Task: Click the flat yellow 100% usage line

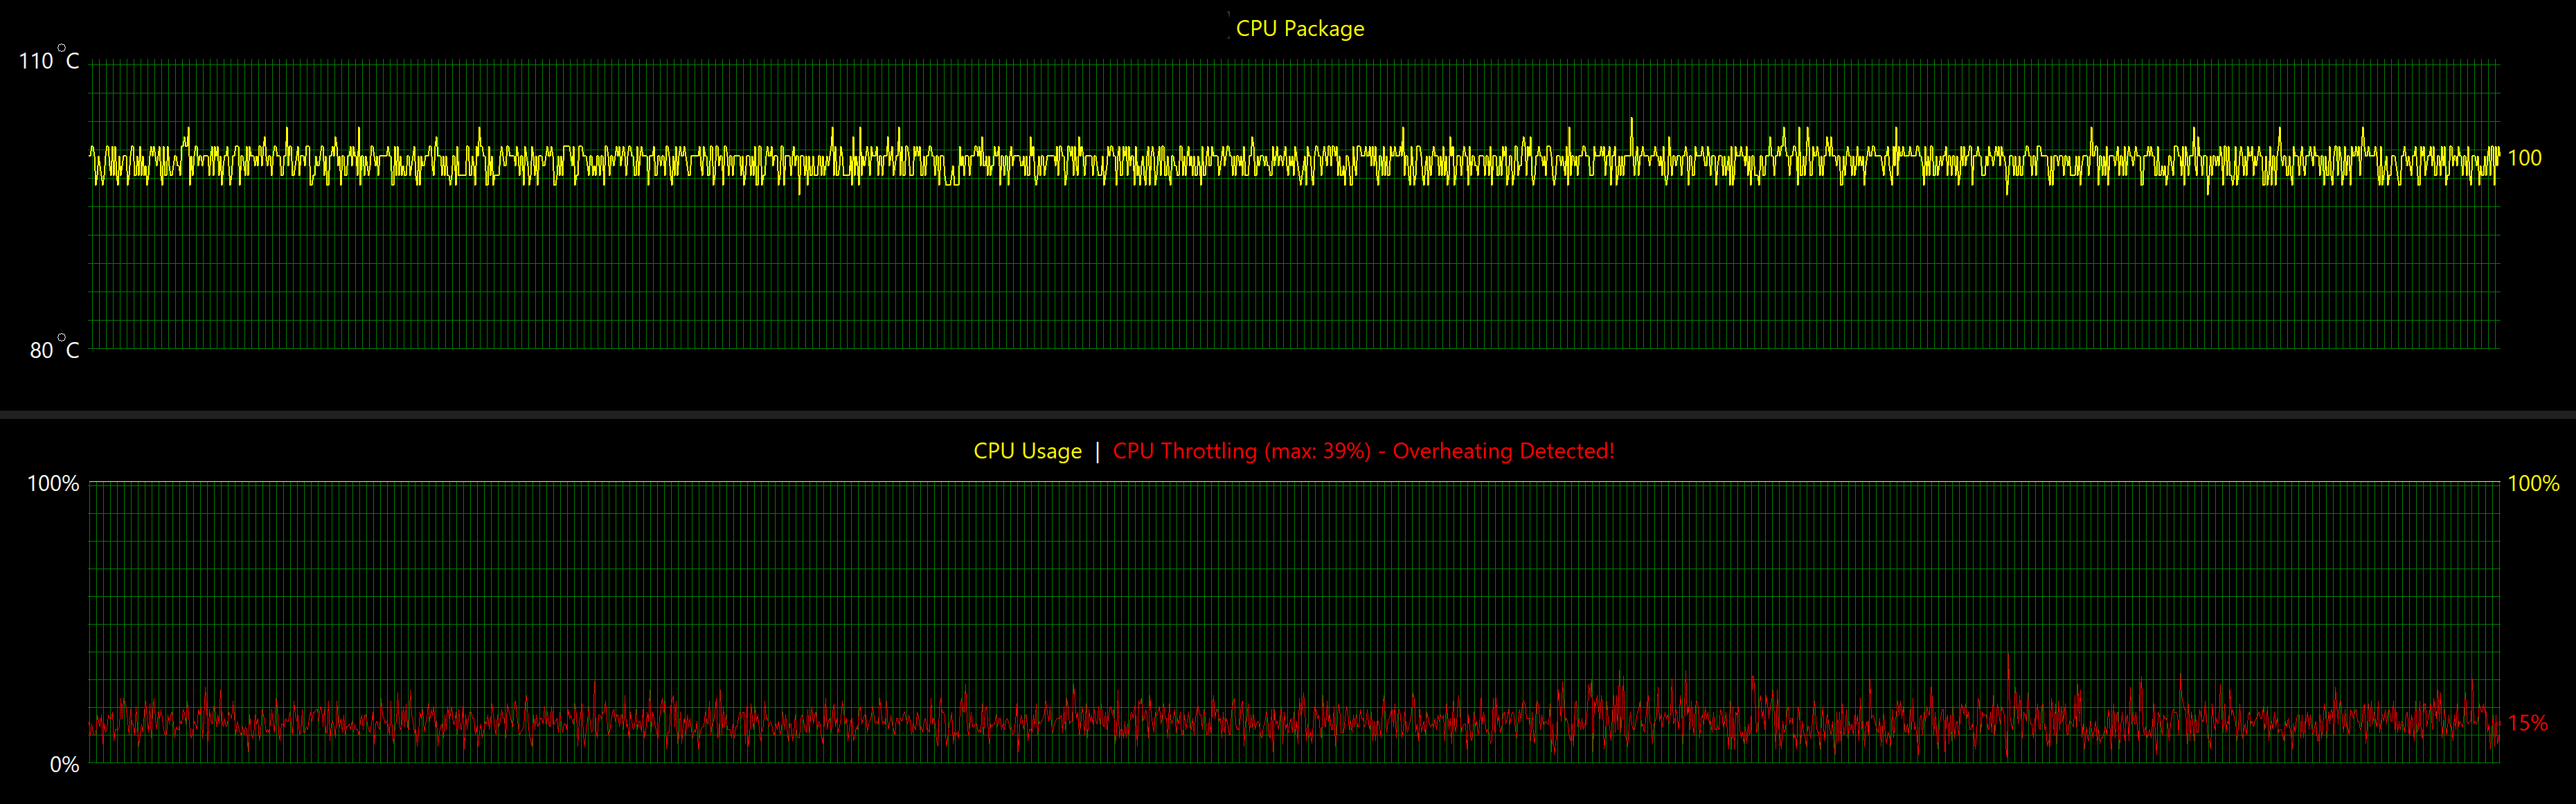Action: point(1300,482)
